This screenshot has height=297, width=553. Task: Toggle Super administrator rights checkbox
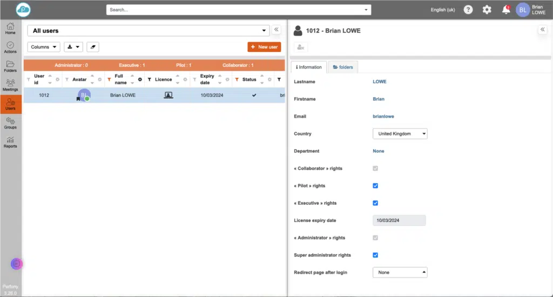[x=375, y=255]
